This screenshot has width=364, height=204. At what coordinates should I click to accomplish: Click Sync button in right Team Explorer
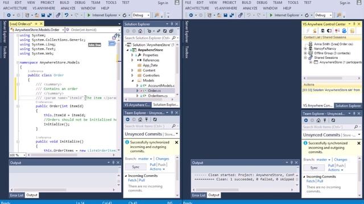(314, 168)
